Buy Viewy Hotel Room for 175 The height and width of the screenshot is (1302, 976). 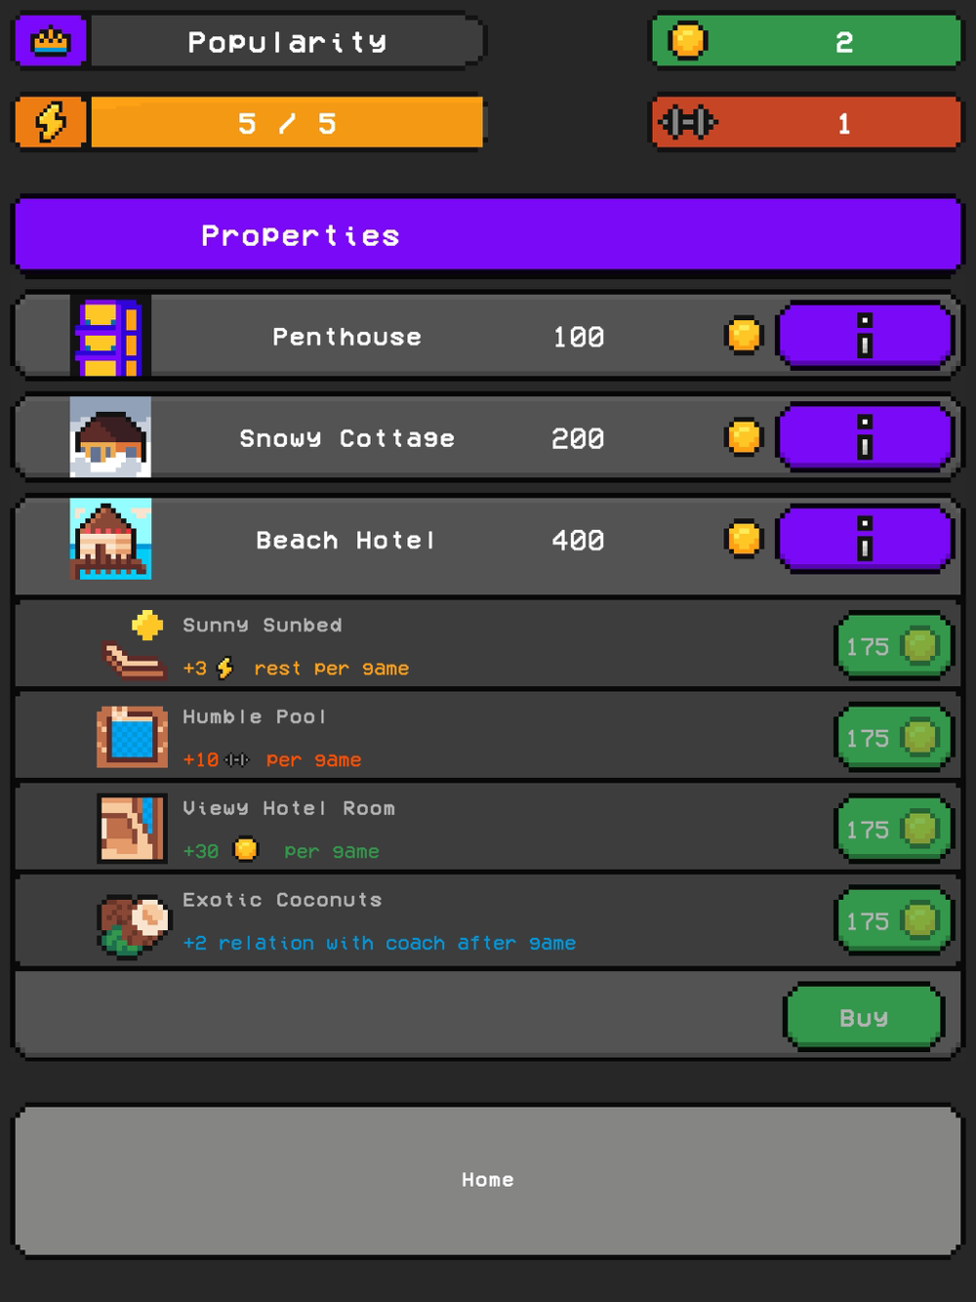[x=893, y=830]
